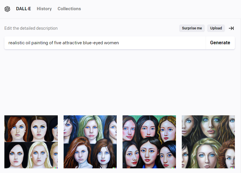This screenshot has width=241, height=173.
Task: Switch to the History tab
Action: 44,9
